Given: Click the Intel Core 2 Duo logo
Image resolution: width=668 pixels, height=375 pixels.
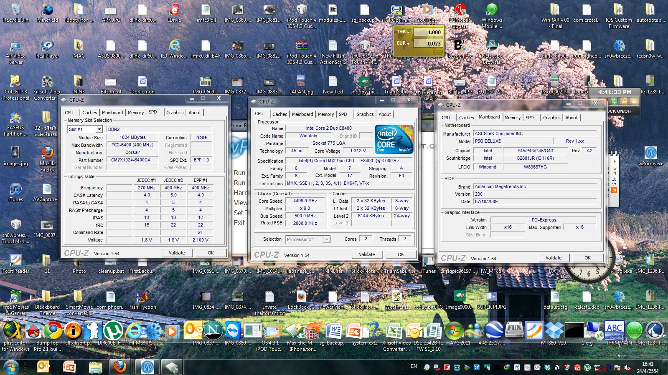Looking at the screenshot, I should coord(394,139).
